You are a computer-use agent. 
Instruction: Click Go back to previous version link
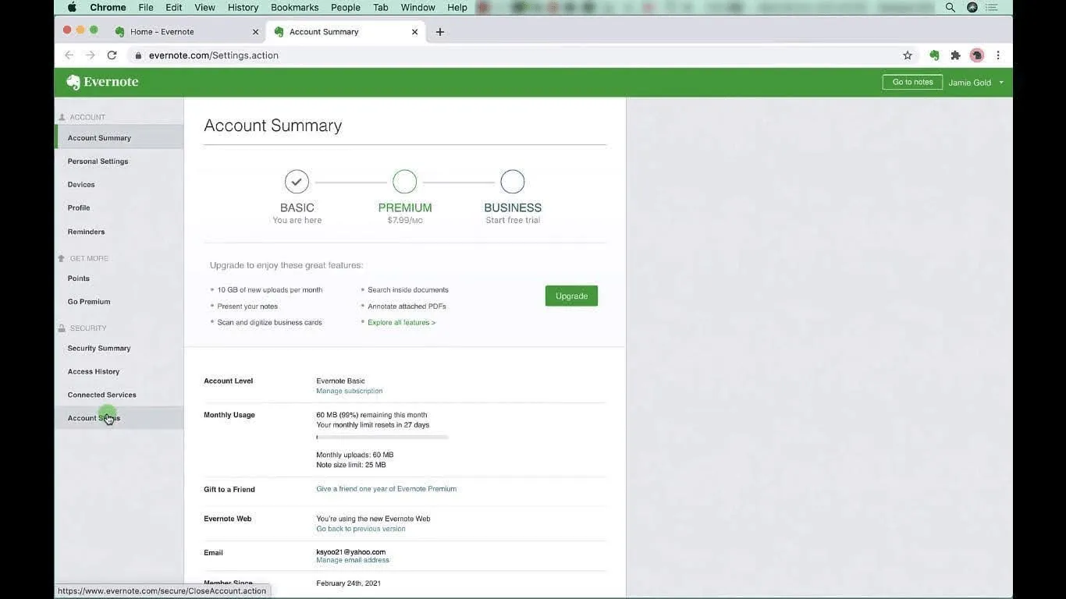pyautogui.click(x=361, y=529)
